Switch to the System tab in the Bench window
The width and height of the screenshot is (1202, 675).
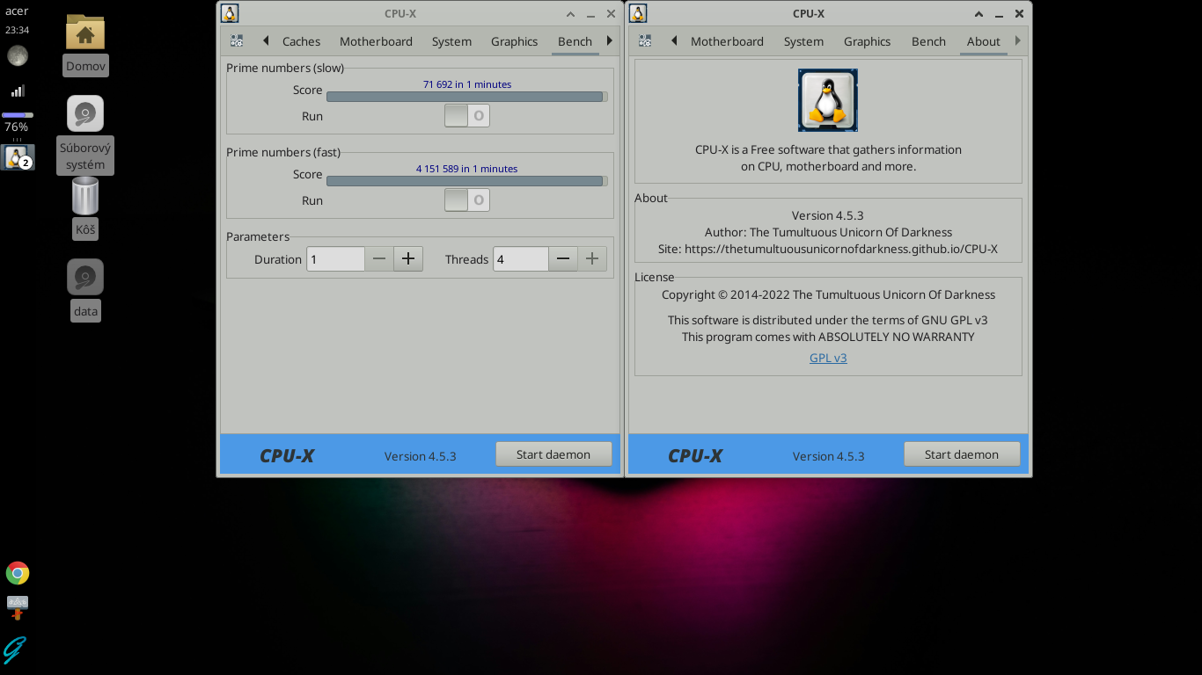(451, 41)
